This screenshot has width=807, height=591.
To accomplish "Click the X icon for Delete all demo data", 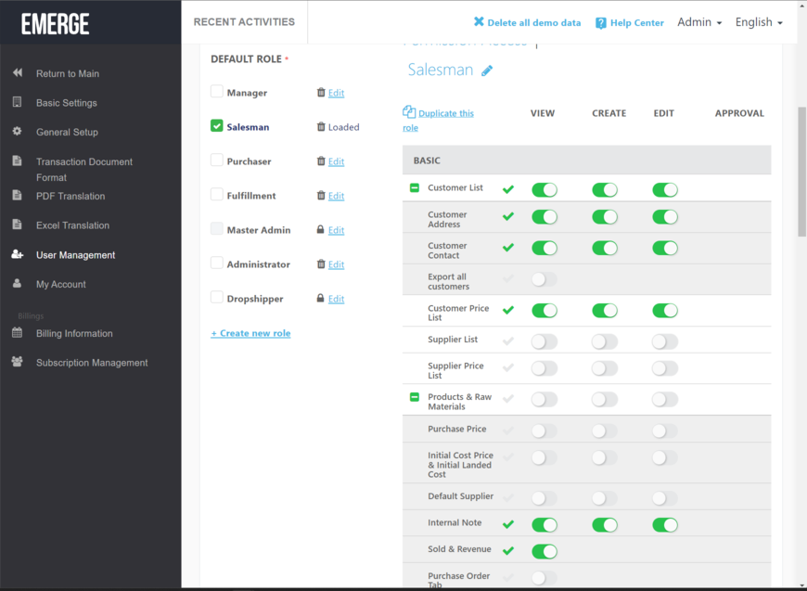I will 479,22.
